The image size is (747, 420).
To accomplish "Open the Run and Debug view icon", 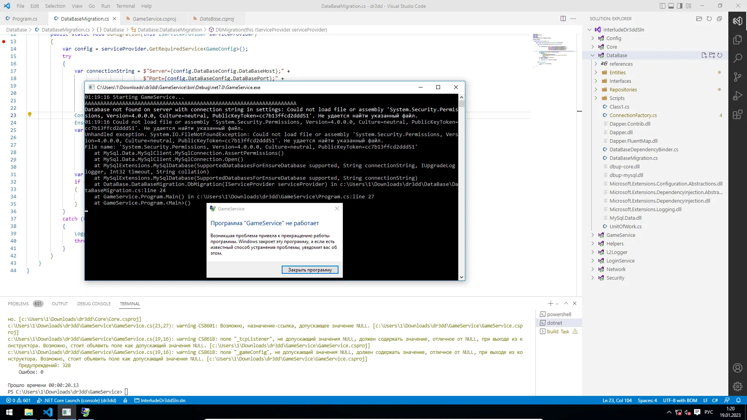I will click(x=737, y=96).
